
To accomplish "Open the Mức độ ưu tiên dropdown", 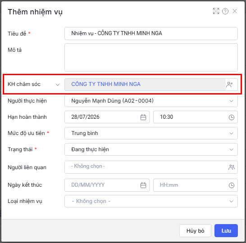I will 151,133.
